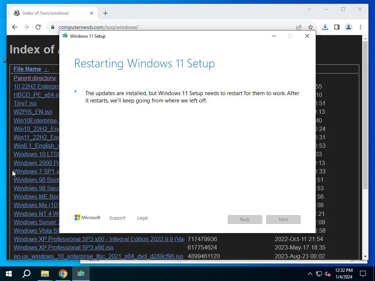This screenshot has width=375, height=281.
Task: Open the Win10_22H2 English link
Action: [x=36, y=129]
